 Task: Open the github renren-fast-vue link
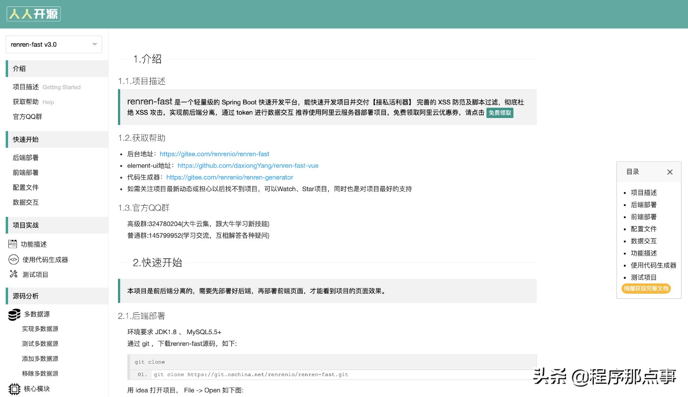tap(248, 166)
